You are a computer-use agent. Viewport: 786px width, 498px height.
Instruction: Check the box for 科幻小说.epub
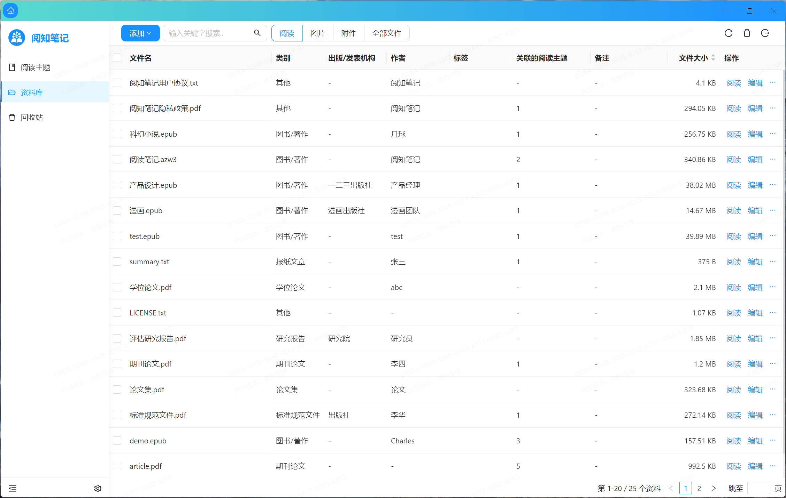(x=117, y=134)
